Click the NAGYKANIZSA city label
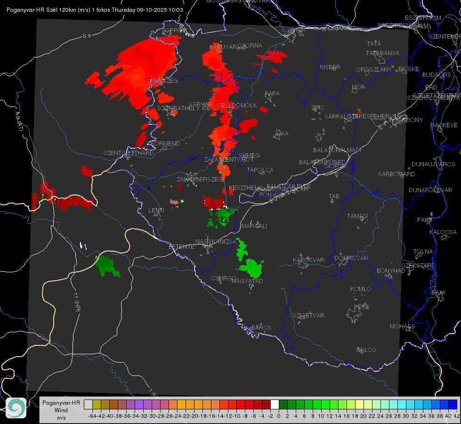The image size is (461, 424). (x=216, y=241)
